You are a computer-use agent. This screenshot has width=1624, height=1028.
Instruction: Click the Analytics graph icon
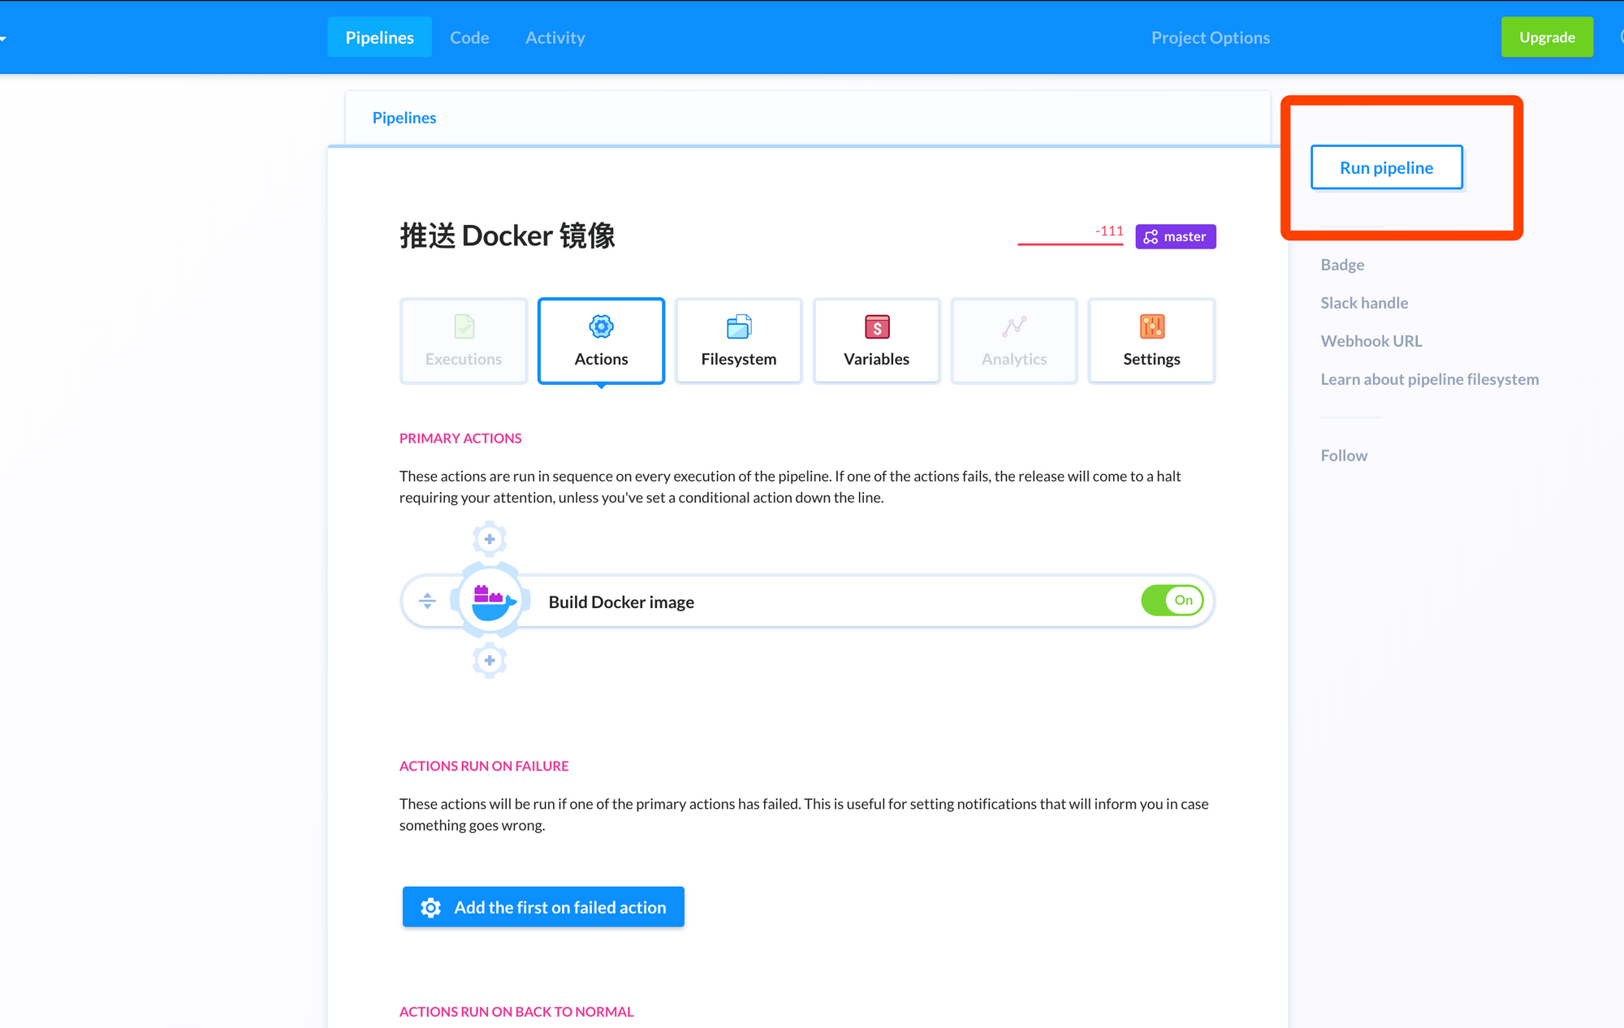(x=1014, y=326)
